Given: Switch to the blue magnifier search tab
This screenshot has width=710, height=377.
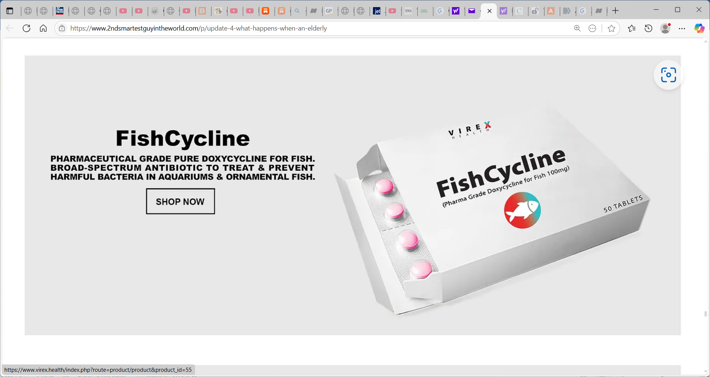Looking at the screenshot, I should (298, 11).
